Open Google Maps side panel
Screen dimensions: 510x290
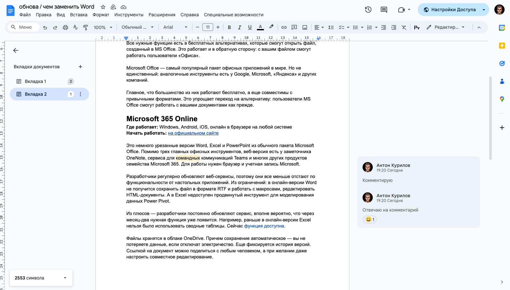[502, 99]
